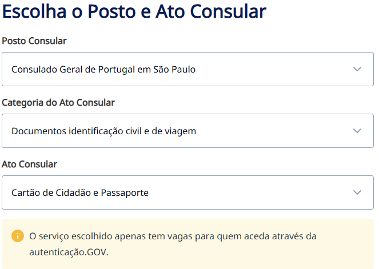Click the chevron arrow in Ato Consular field
Viewport: 379px width, 269px height.
tap(357, 192)
